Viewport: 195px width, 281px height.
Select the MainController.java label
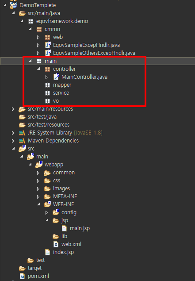[84, 77]
